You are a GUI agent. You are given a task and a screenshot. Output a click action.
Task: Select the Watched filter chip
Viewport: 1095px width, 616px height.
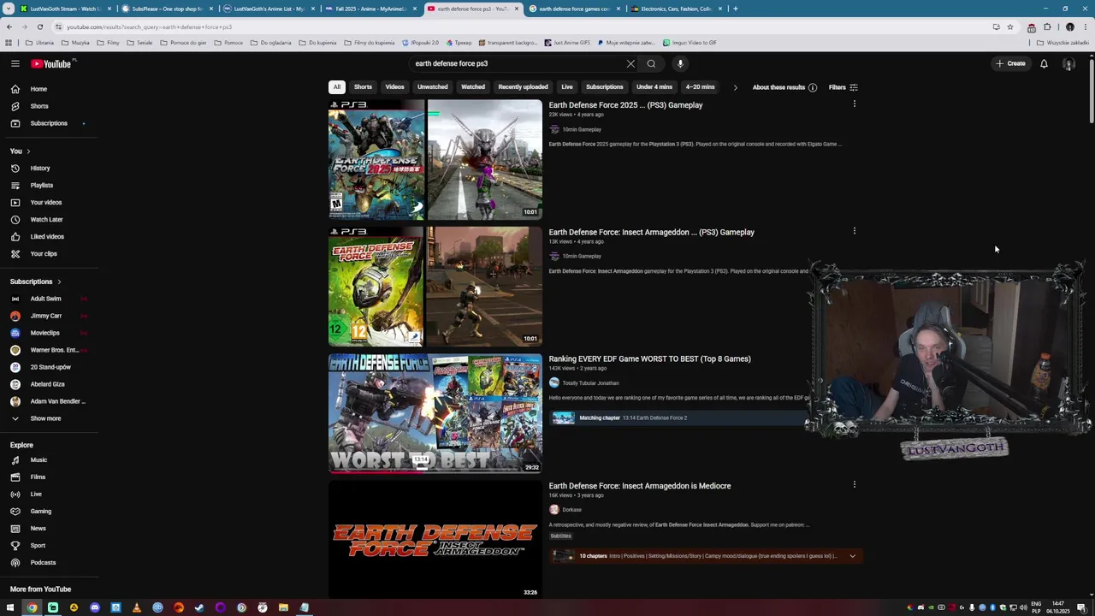[x=473, y=86]
